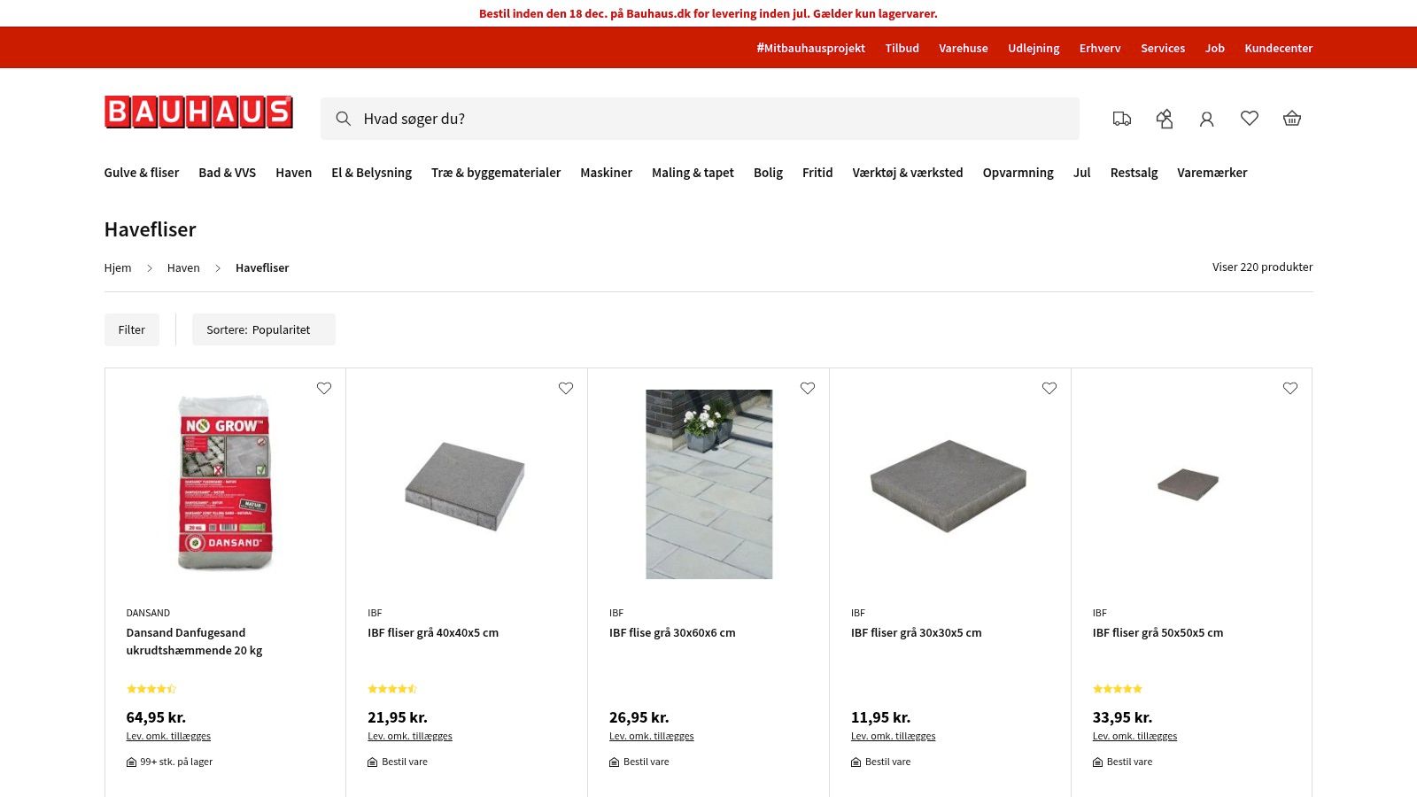Click stock icon for Dansand product
The image size is (1417, 797).
pos(131,762)
